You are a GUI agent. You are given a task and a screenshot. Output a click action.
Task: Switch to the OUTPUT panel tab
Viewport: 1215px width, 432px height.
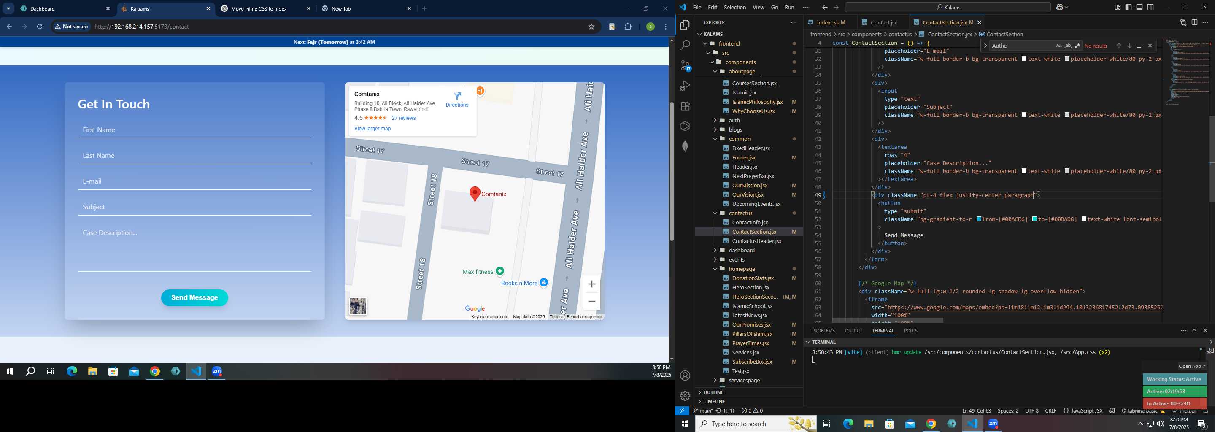853,331
